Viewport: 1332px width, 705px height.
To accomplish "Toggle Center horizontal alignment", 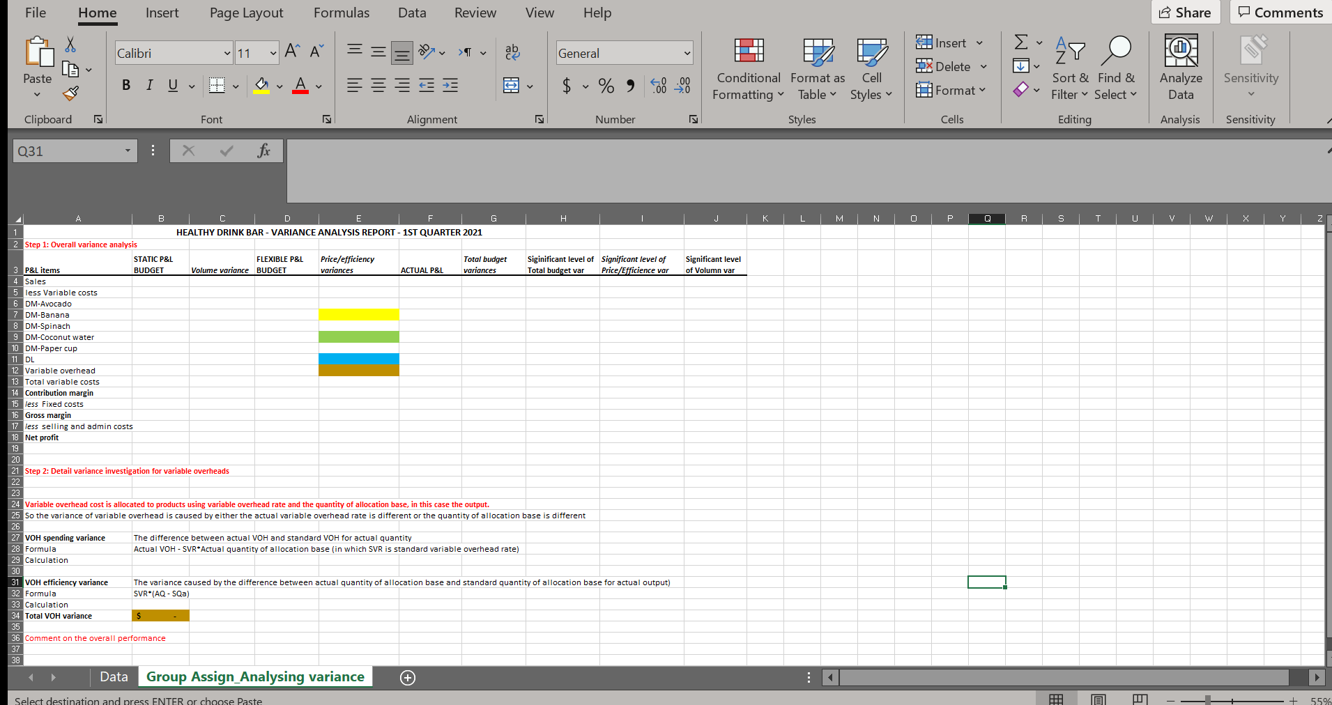I will click(378, 86).
